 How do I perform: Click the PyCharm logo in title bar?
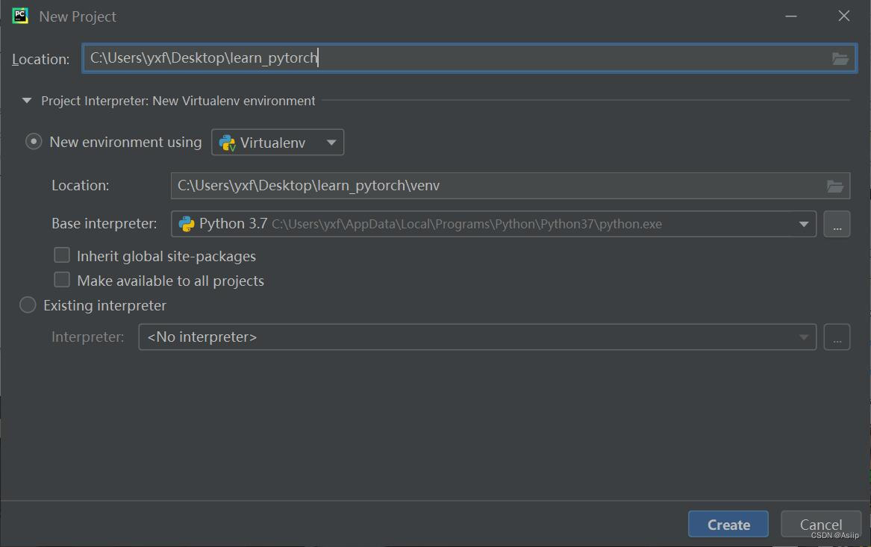21,16
